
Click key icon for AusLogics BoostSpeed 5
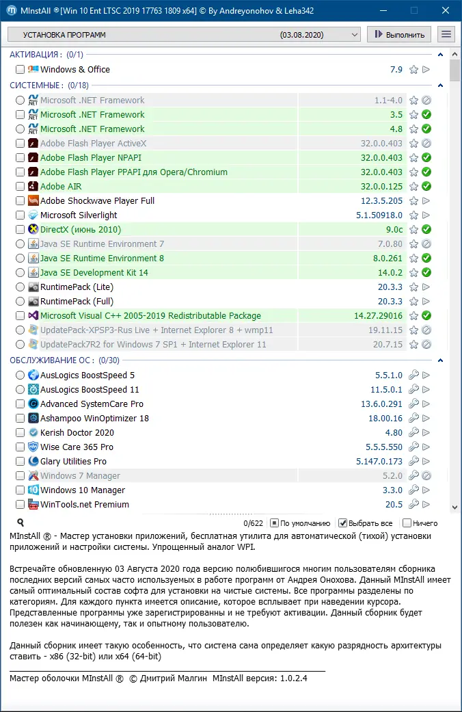pos(413,375)
